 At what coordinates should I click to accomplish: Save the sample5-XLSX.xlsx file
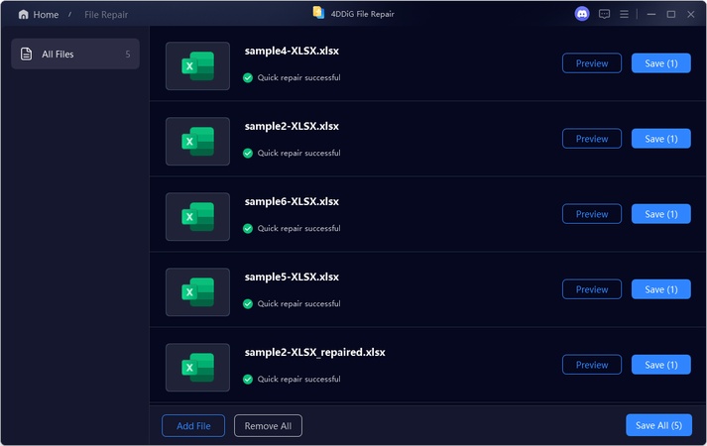point(661,289)
